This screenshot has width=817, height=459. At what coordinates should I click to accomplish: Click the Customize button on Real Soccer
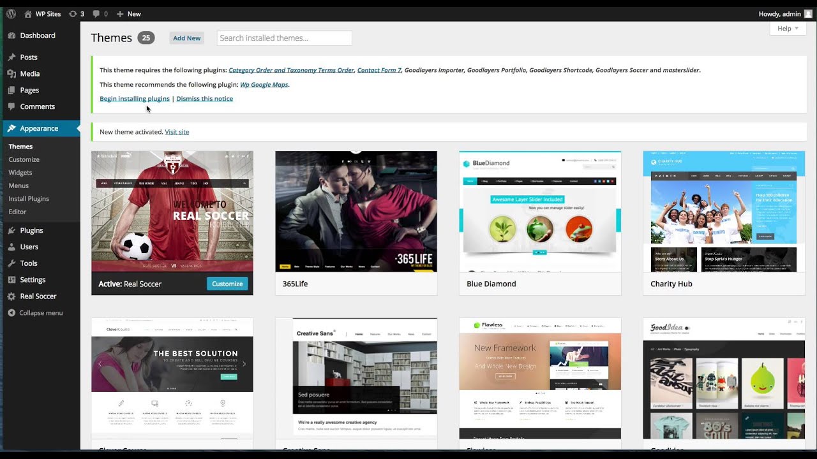[x=227, y=284]
